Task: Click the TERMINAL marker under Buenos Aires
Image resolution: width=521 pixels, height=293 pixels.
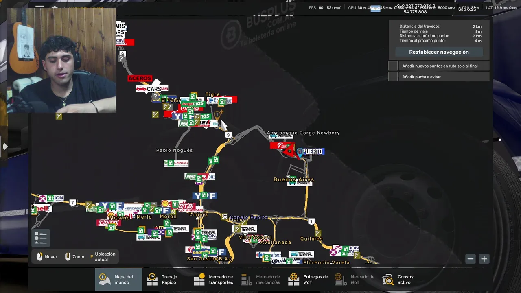Action: pyautogui.click(x=300, y=184)
